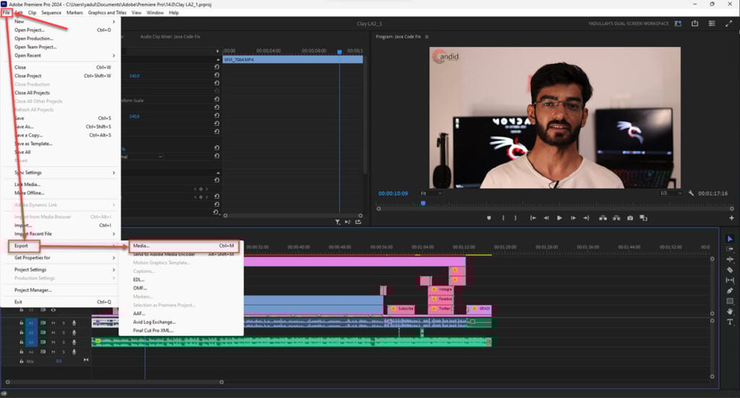Open the Program monitor button editor plus icon

731,218
